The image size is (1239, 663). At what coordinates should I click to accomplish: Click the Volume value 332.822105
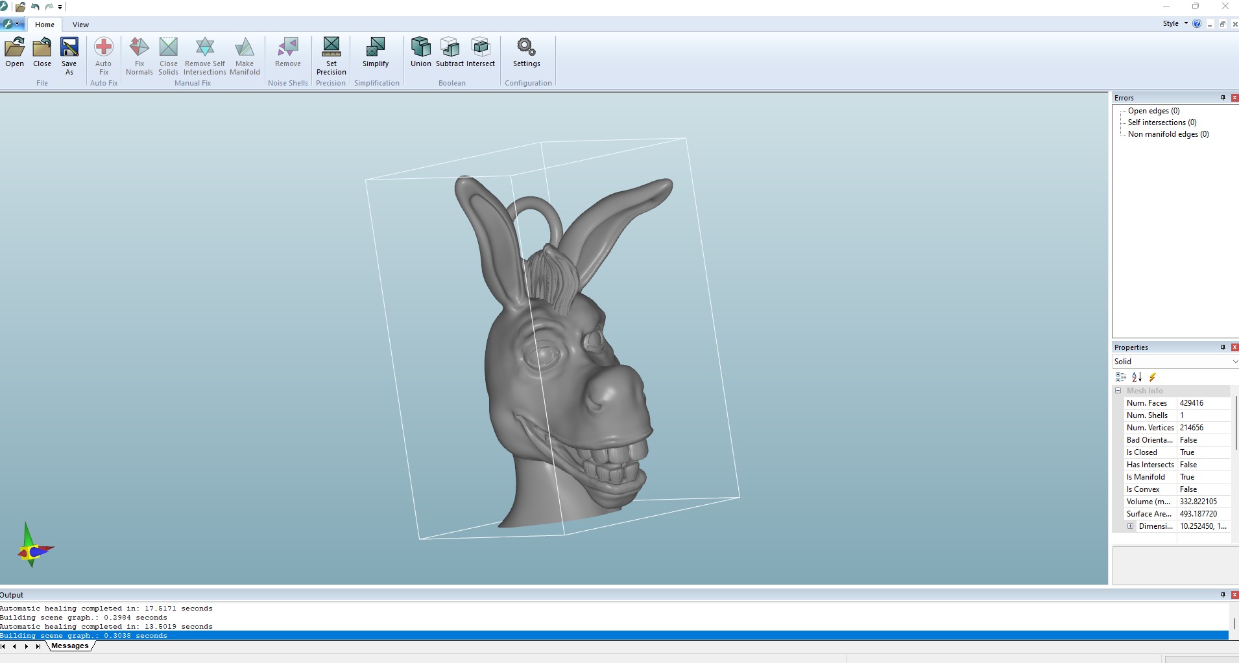(x=1198, y=502)
